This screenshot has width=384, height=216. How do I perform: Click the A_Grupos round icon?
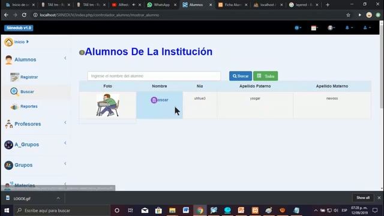[x=8, y=145]
